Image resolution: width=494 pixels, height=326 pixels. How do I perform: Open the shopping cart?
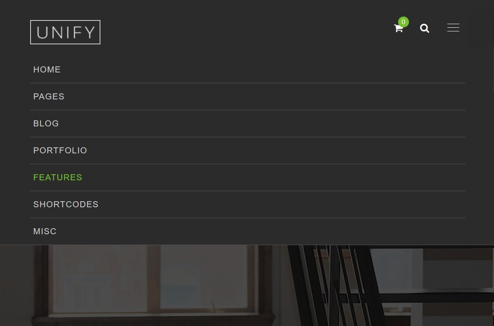coord(398,29)
